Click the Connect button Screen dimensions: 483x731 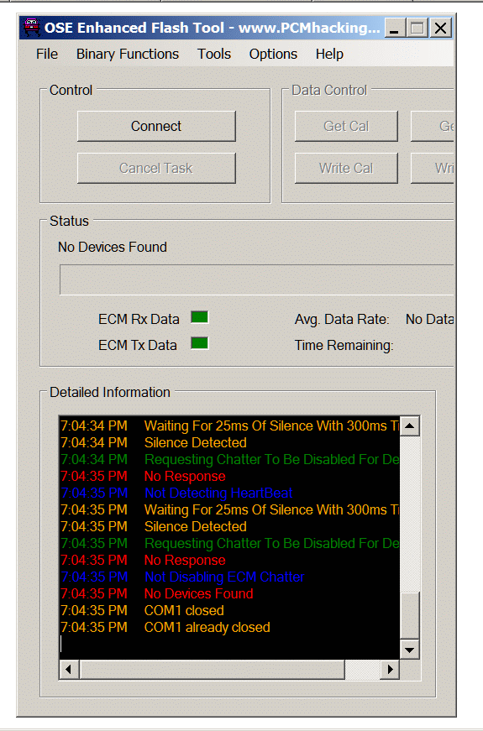[x=156, y=126]
